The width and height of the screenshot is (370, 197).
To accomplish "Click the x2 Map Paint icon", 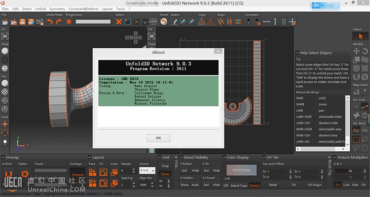I will (x=356, y=92).
